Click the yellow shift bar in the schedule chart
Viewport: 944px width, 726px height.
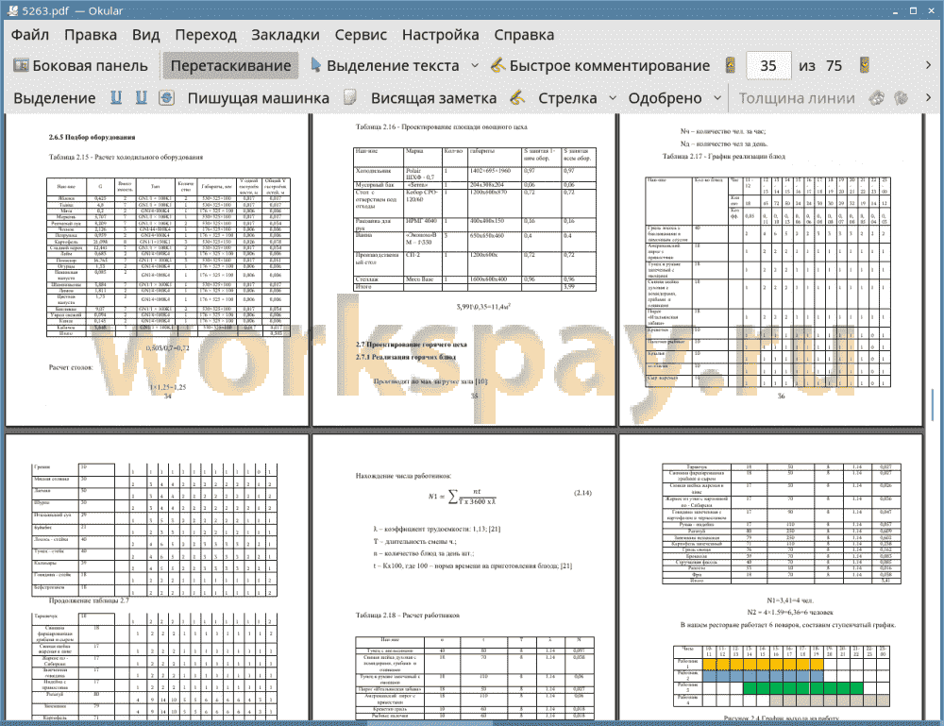pos(763,664)
